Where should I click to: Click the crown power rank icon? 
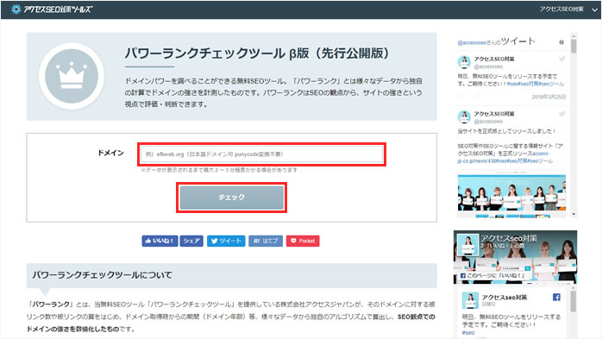point(72,76)
